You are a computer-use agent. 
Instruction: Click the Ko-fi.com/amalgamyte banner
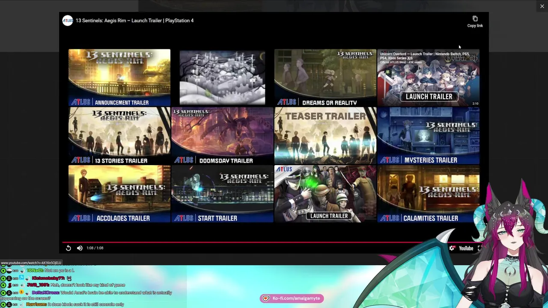(292, 298)
